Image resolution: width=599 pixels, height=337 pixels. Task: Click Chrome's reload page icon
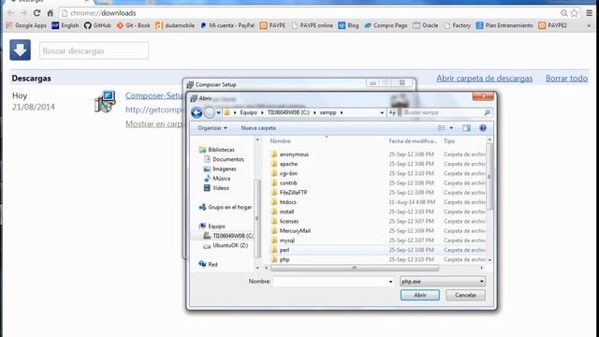(x=37, y=13)
